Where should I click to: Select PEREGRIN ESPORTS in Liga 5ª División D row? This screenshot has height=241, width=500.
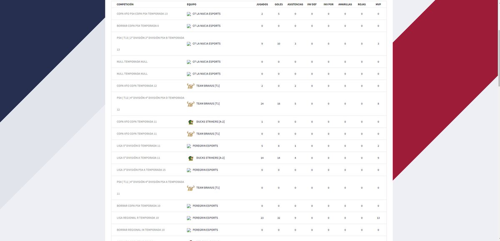(205, 146)
